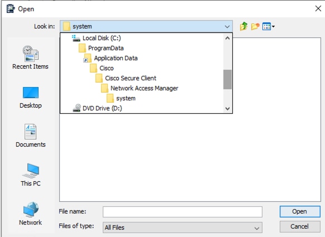This screenshot has height=237, width=325.
Task: Click the Open button
Action: coord(300,211)
